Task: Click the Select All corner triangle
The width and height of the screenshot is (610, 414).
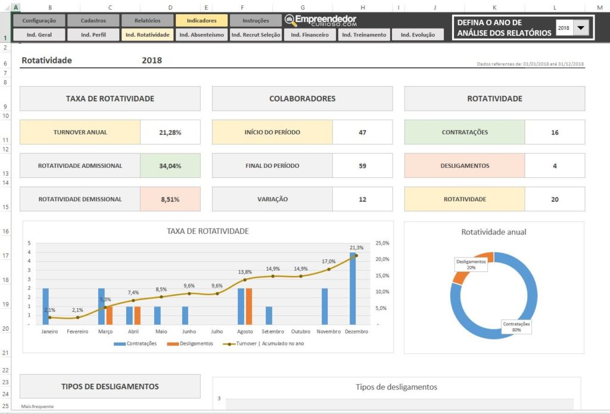Action: coord(5,7)
